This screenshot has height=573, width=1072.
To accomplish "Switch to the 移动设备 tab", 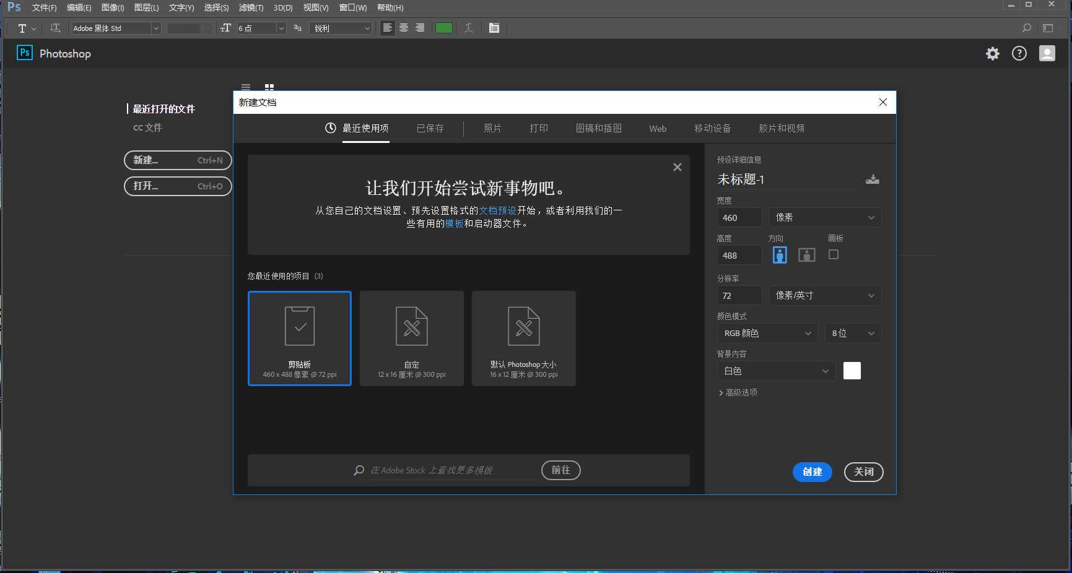I will tap(713, 128).
